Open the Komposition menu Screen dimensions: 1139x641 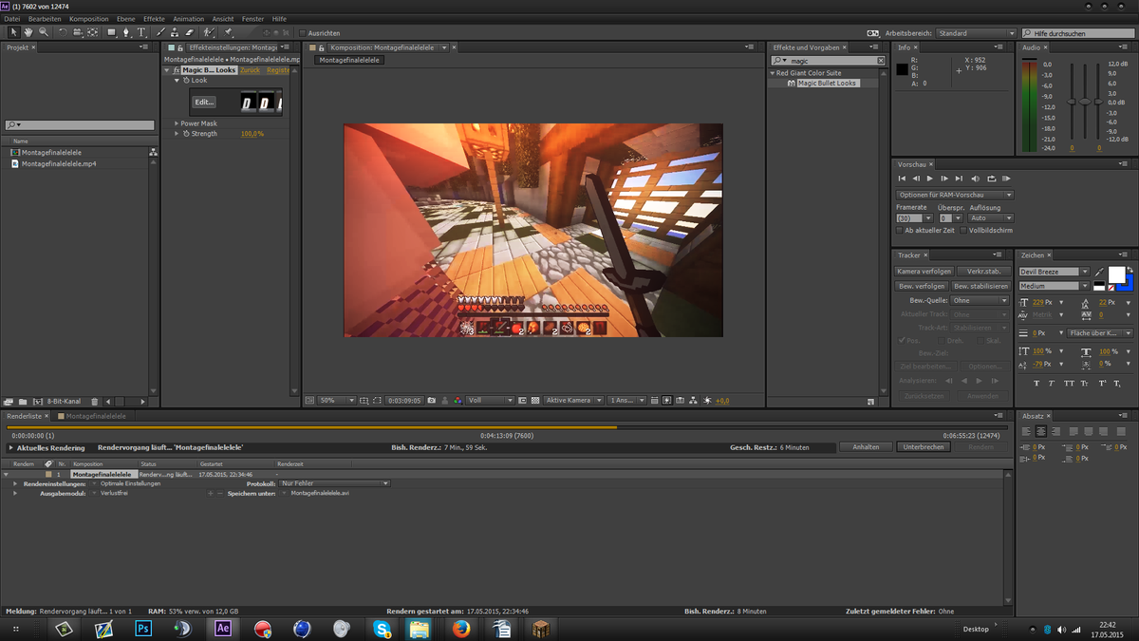point(88,19)
